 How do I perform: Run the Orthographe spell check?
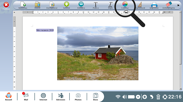(x=169, y=5)
